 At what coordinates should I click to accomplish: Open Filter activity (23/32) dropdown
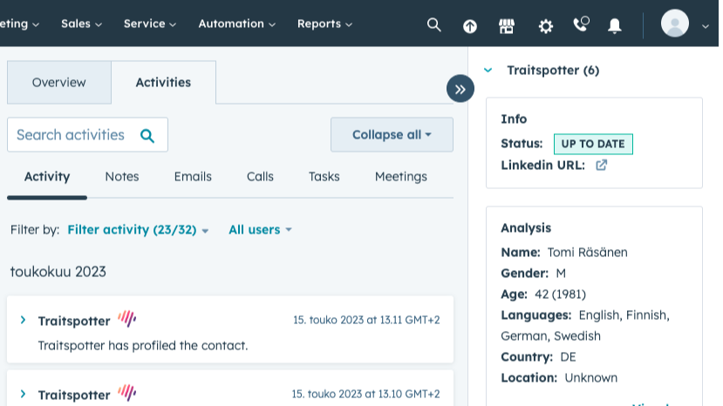[x=138, y=230]
